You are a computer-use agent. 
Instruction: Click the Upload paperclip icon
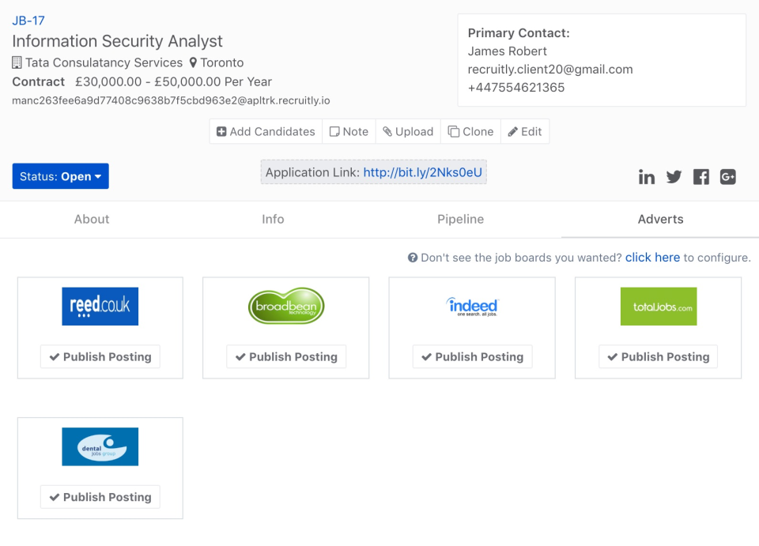391,131
